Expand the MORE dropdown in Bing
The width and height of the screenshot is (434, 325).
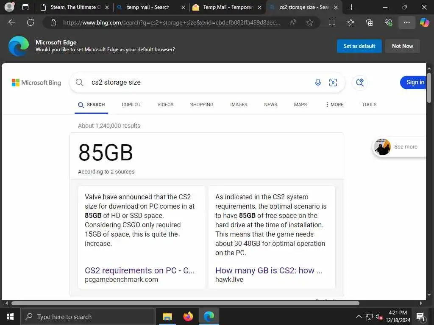[x=334, y=105]
